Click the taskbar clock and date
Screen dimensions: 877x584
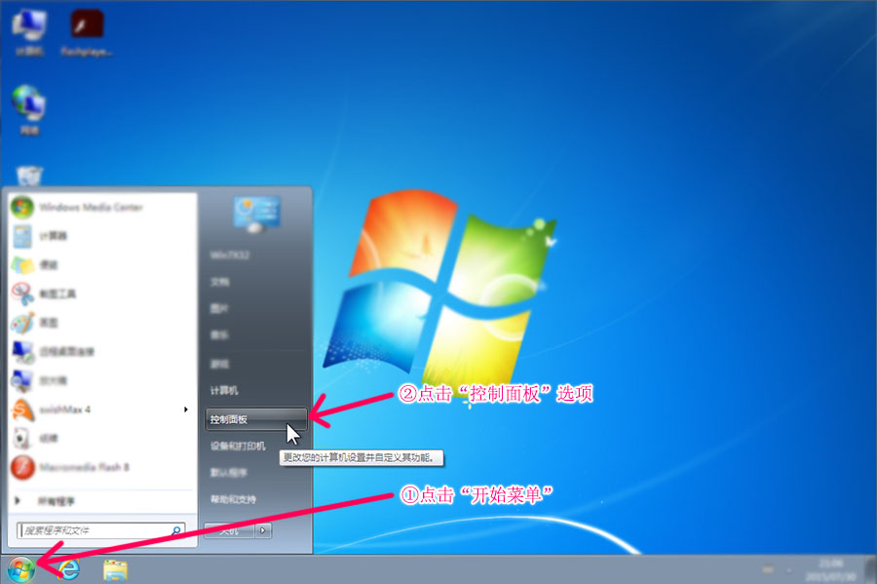coord(830,570)
